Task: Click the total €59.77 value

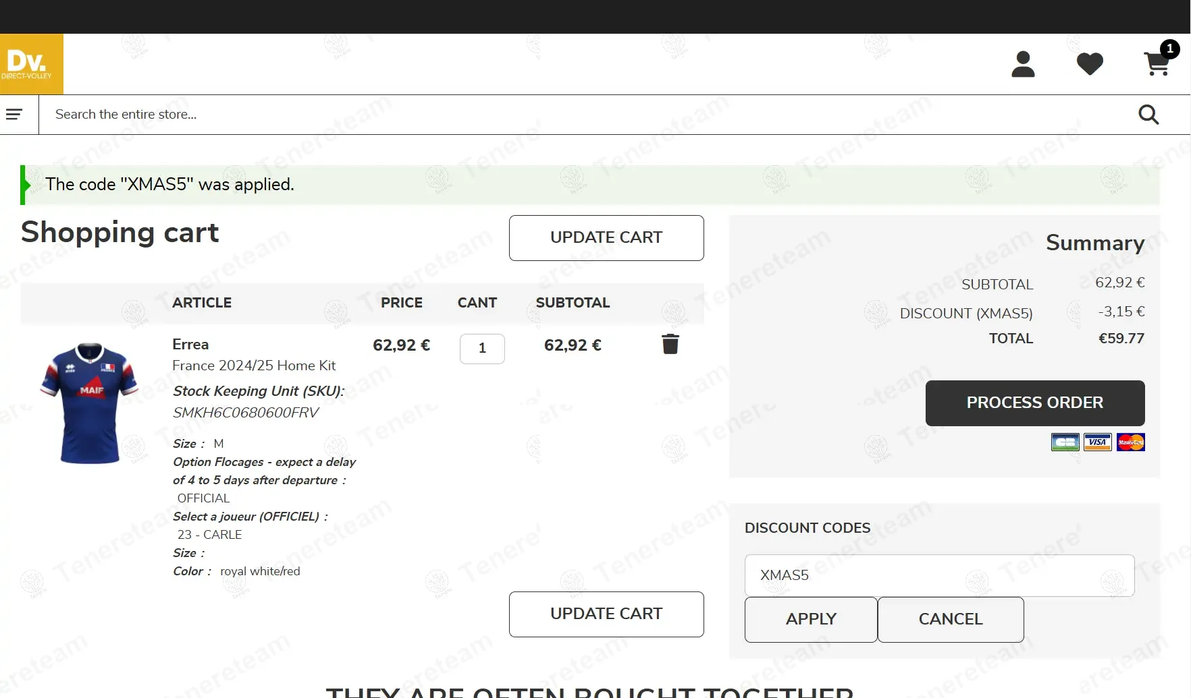Action: click(x=1121, y=339)
